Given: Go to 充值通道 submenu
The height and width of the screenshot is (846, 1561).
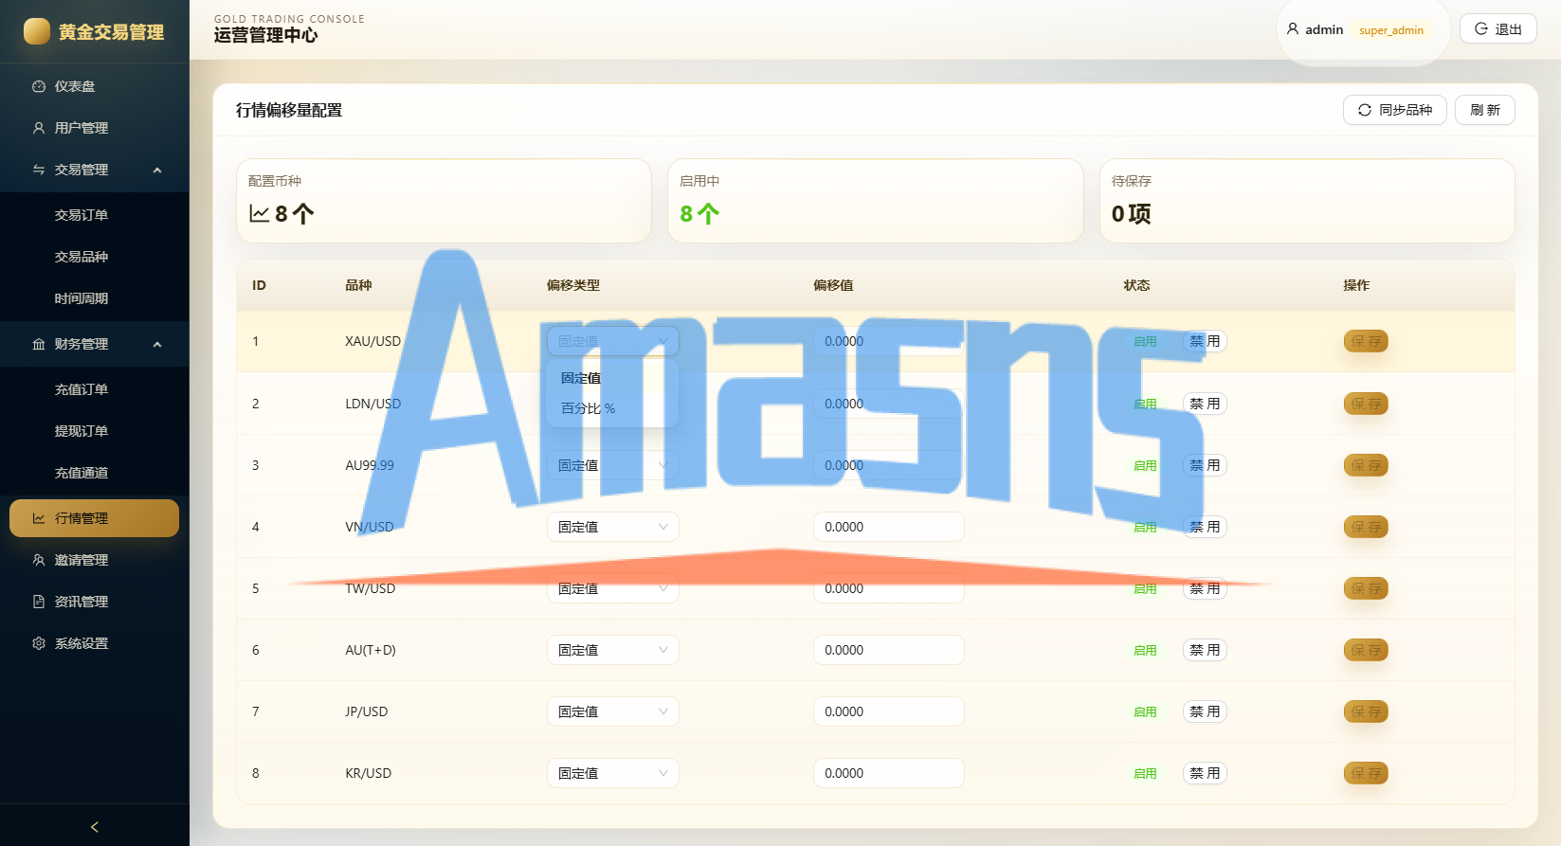Looking at the screenshot, I should (x=95, y=473).
